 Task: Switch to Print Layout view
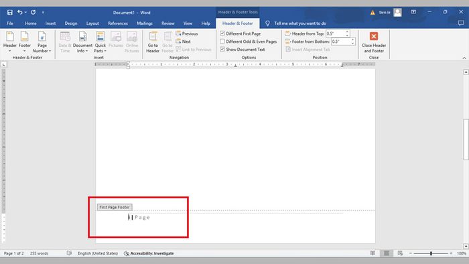click(387, 253)
